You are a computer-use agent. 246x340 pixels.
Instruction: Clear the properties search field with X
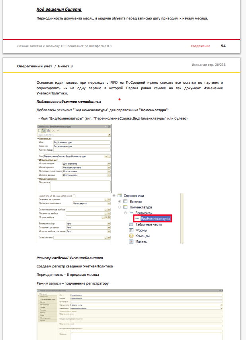coord(109,135)
